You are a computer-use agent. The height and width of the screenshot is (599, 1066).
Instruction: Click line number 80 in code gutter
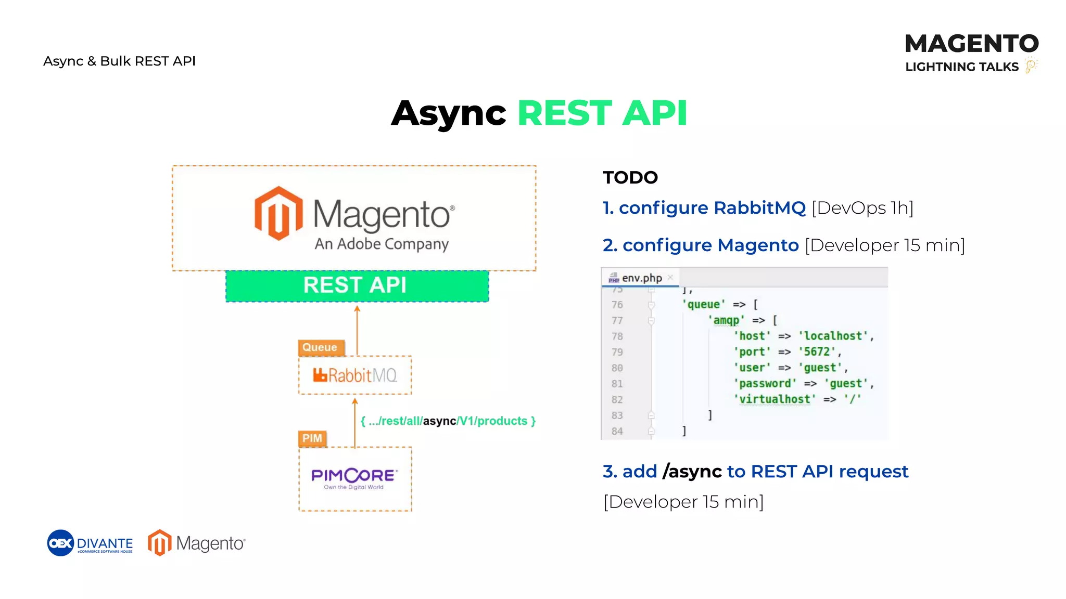(x=617, y=368)
